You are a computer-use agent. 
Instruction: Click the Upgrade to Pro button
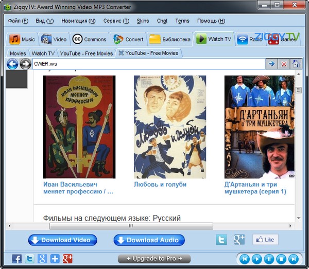[154, 259]
